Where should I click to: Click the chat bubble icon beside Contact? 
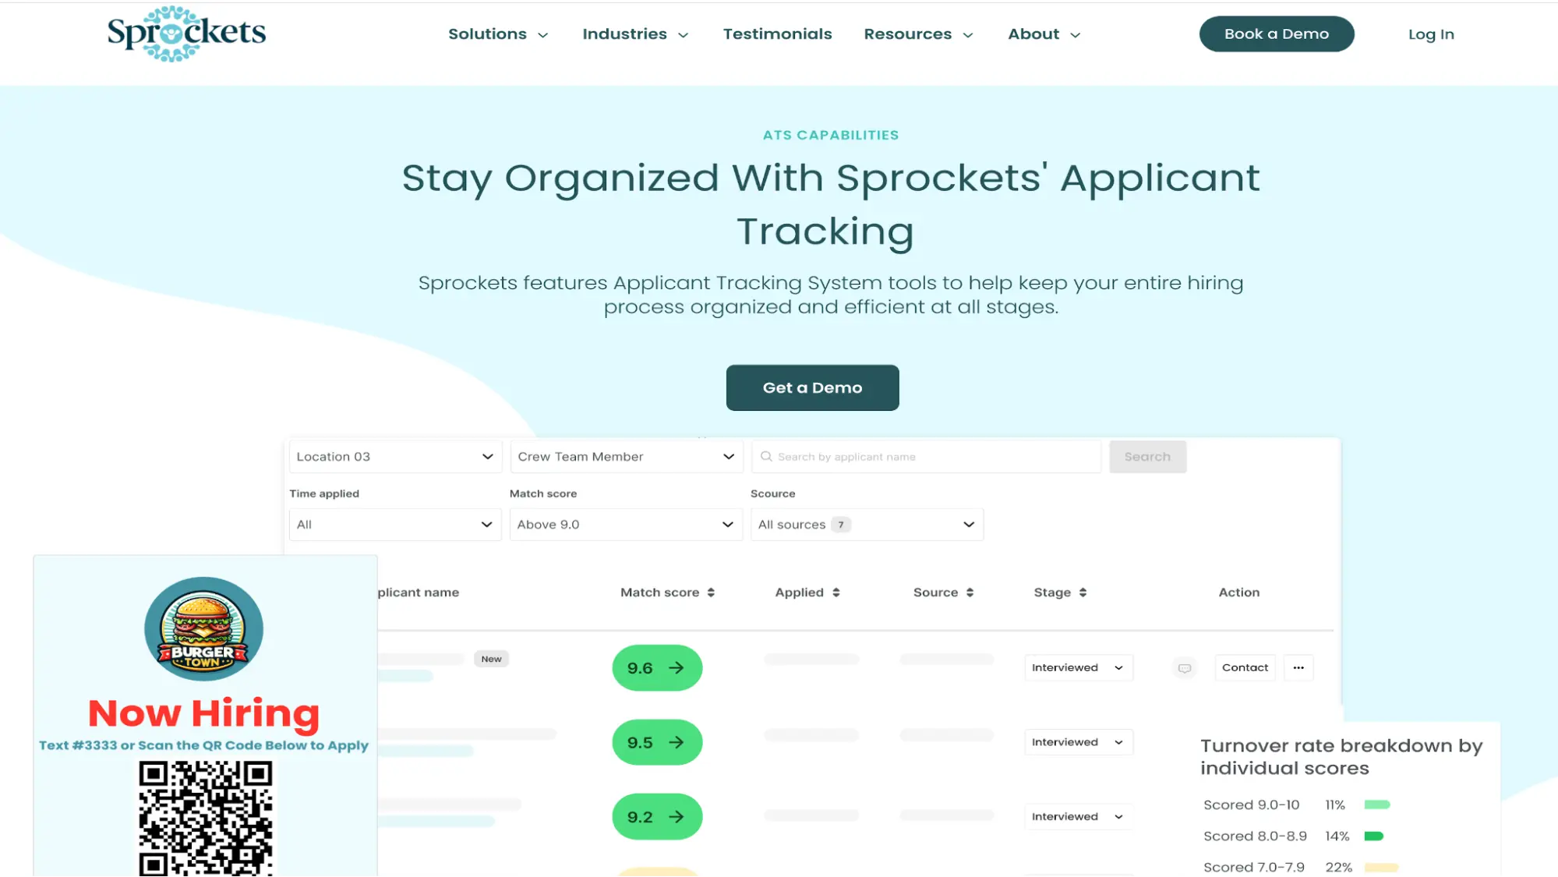tap(1184, 668)
